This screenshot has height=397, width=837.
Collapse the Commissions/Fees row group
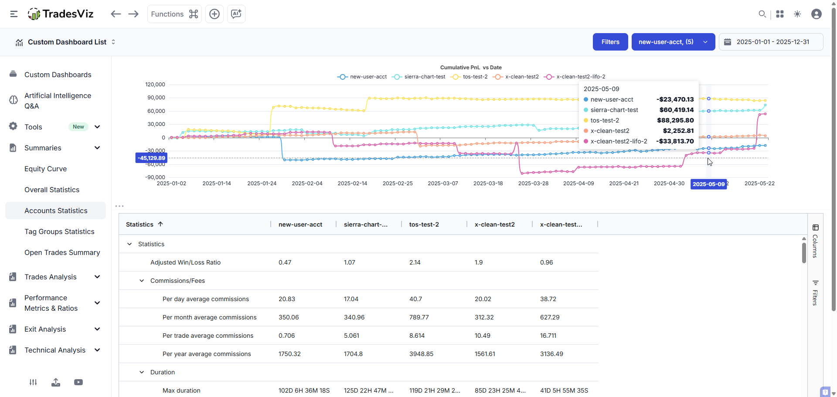[x=142, y=281]
